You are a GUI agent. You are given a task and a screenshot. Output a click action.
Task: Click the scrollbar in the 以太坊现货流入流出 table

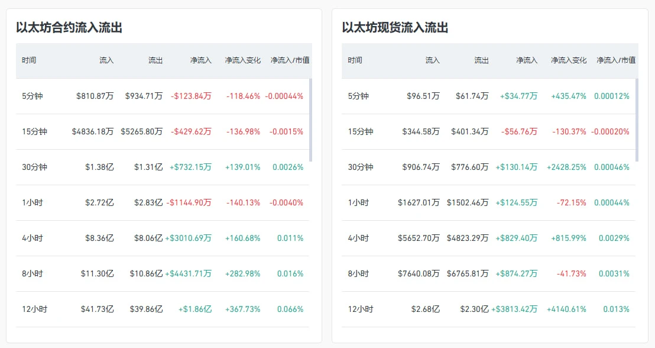point(637,120)
